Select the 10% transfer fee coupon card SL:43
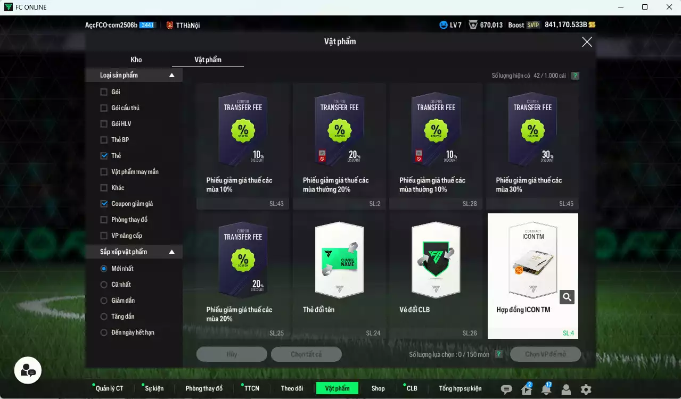 pos(243,146)
